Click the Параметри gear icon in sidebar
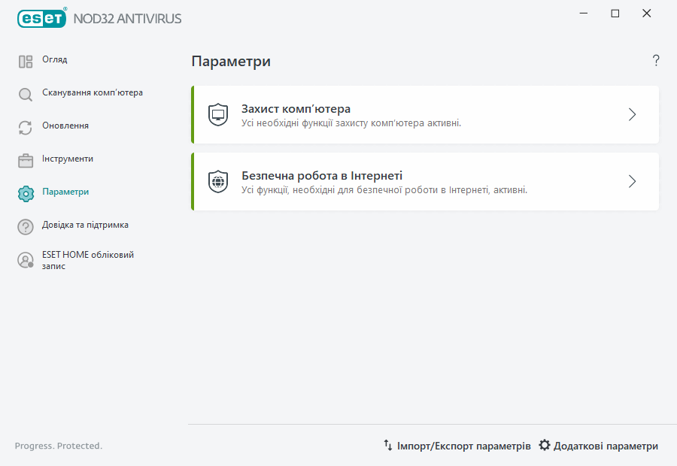This screenshot has height=466, width=677. [x=25, y=192]
